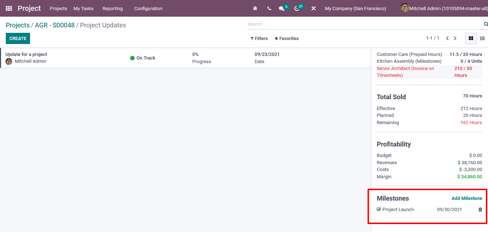488x232 pixels.
Task: Open the Projects menu
Action: coord(58,8)
